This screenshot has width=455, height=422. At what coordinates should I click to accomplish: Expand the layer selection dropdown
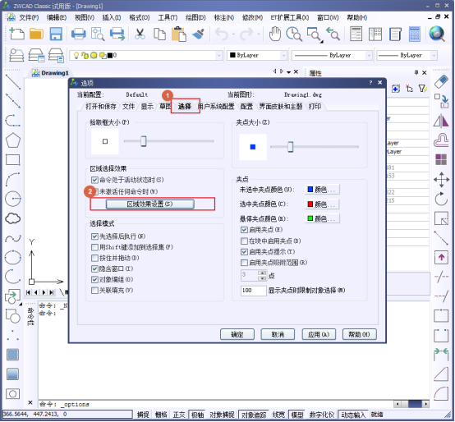[x=219, y=55]
